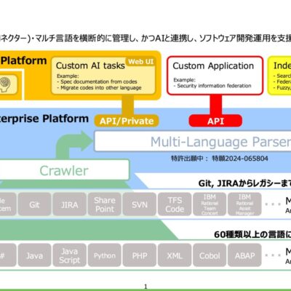291x291 pixels.
Task: Click the 'Platform' heading in orange panel
Action: click(23, 60)
